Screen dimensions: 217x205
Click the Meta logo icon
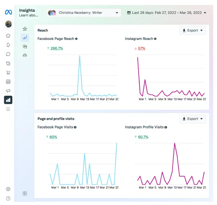coord(9,12)
